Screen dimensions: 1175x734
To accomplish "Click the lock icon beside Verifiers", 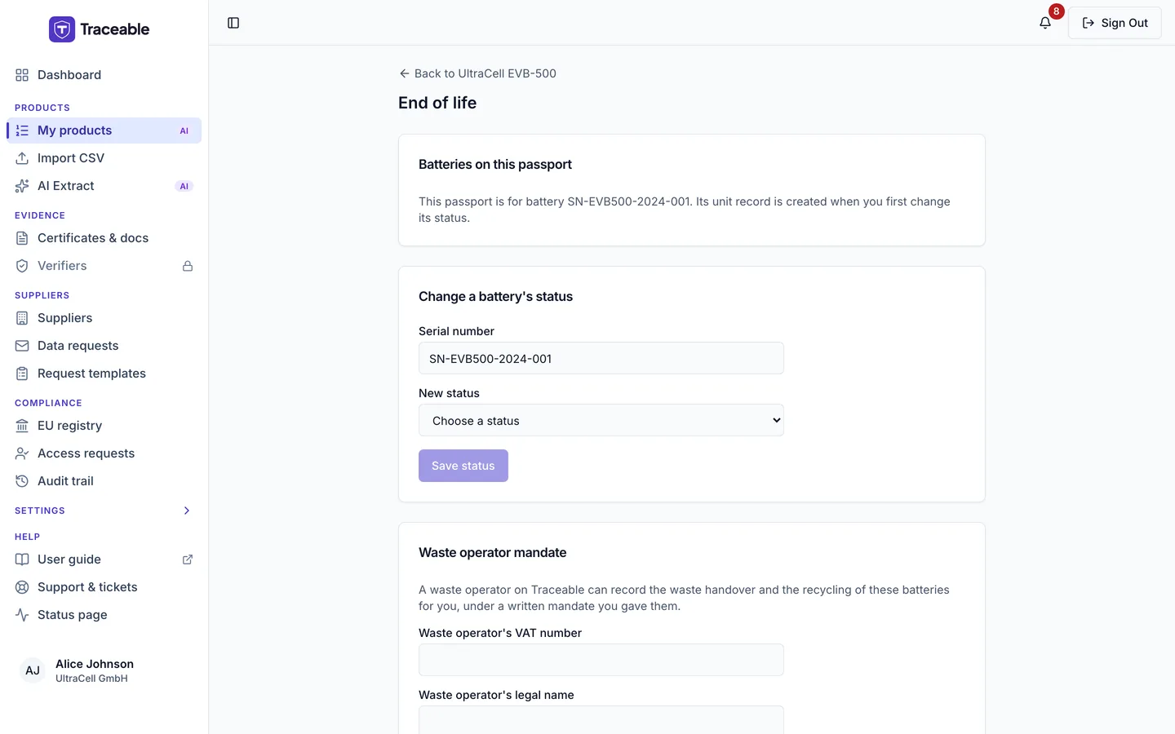I will point(188,266).
